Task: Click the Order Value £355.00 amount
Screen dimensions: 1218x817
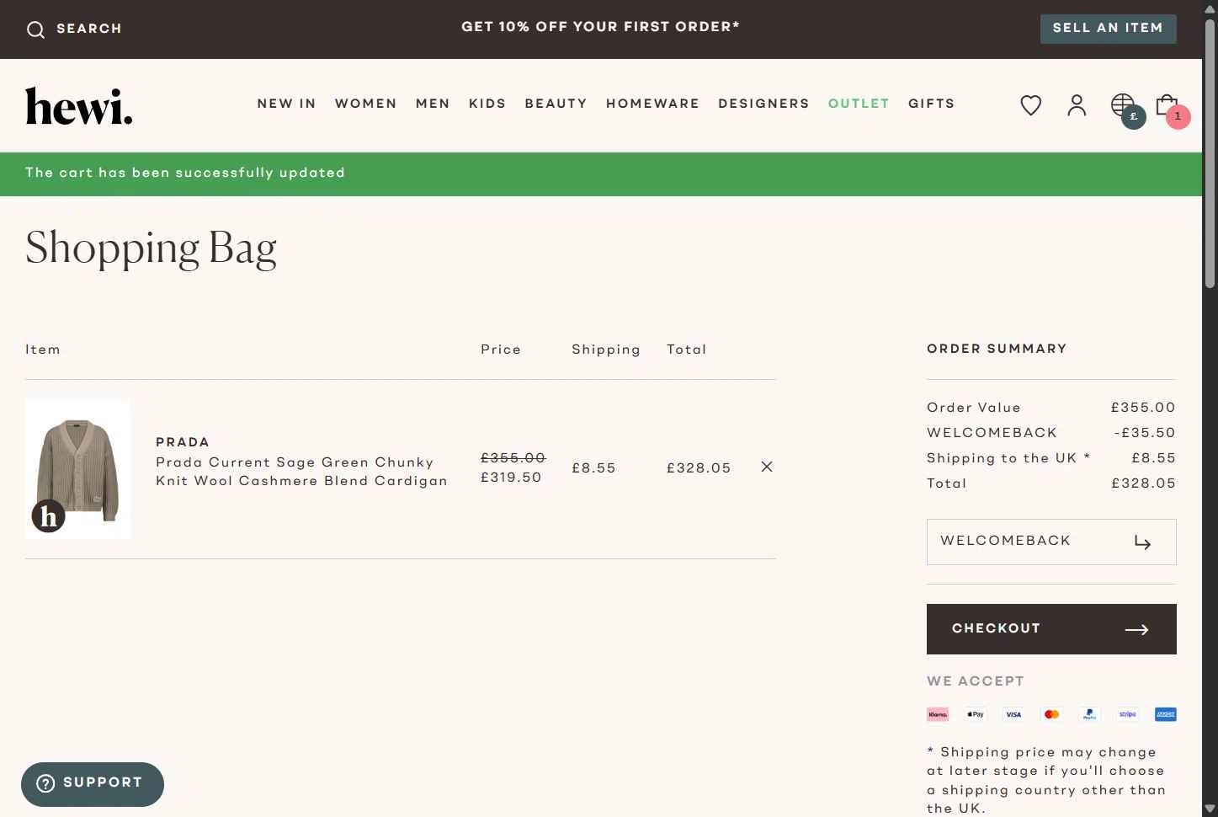Action: point(1143,408)
